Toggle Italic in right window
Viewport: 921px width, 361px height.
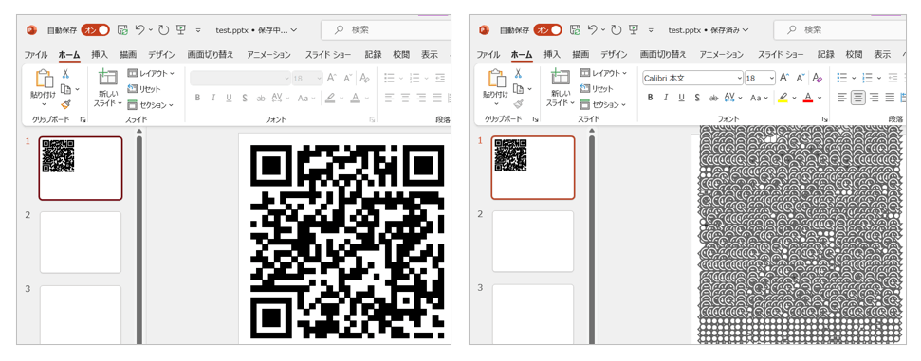(666, 98)
